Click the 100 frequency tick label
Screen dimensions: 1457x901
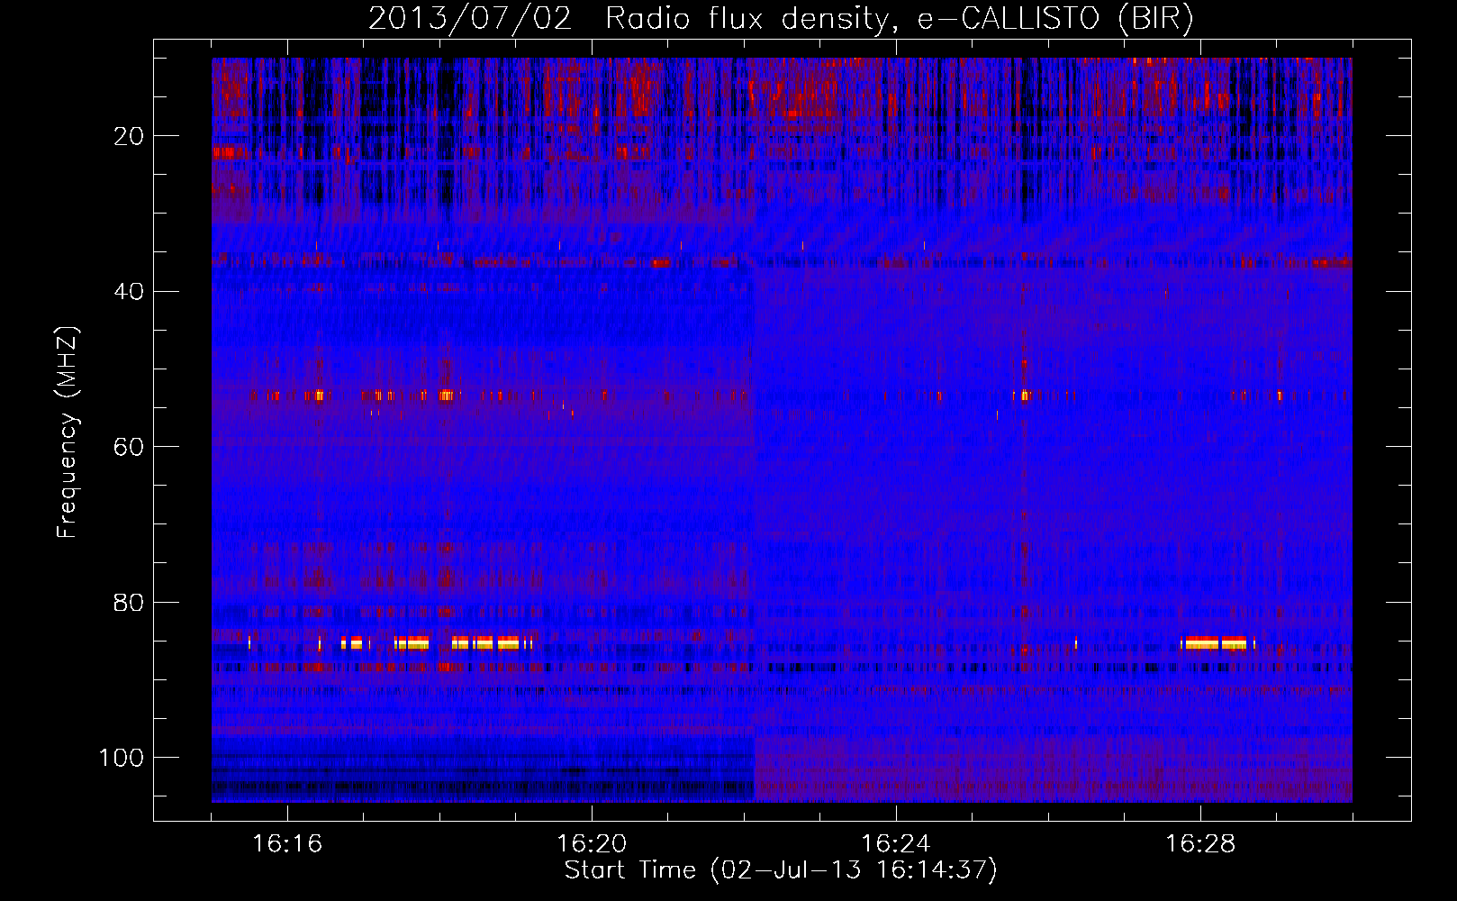tap(122, 758)
